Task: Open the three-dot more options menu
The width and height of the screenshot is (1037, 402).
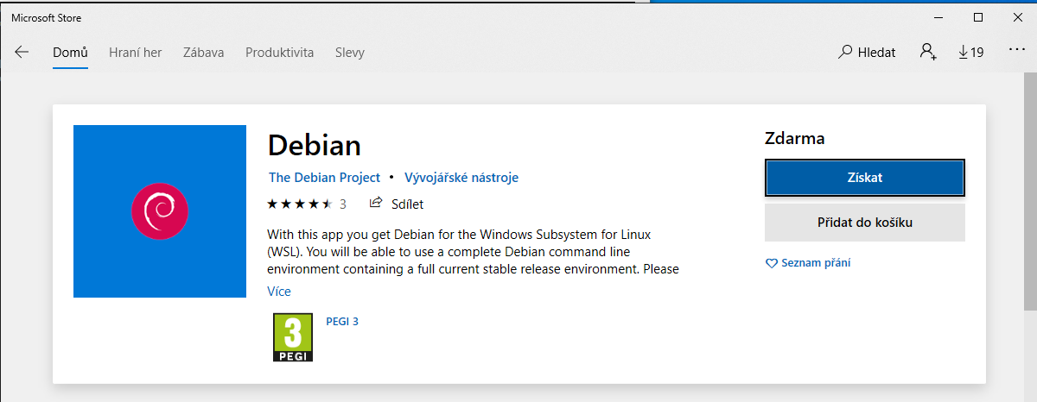Action: tap(1016, 51)
